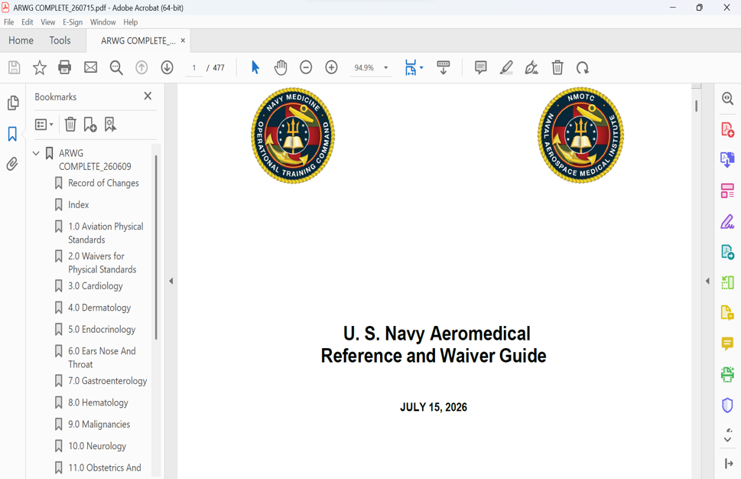Open 1.0 Aviation Physical Standards bookmark
Image resolution: width=741 pixels, height=479 pixels.
[106, 233]
